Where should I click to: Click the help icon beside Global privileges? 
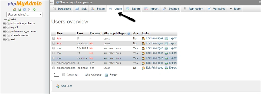coord(129,34)
